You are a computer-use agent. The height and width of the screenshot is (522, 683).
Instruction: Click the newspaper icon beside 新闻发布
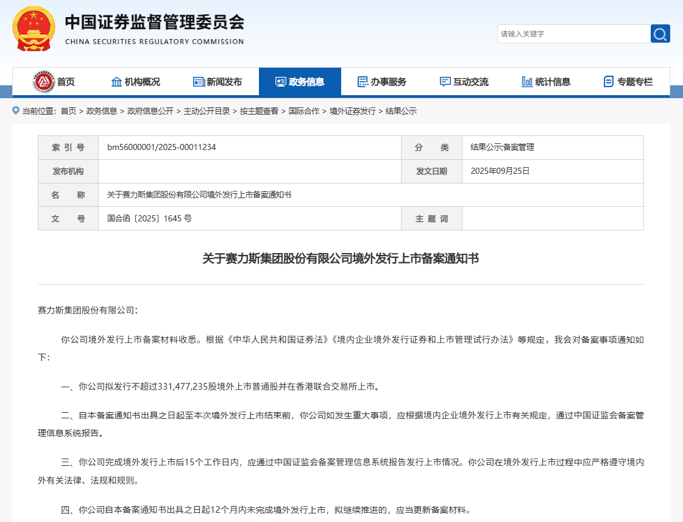click(199, 82)
